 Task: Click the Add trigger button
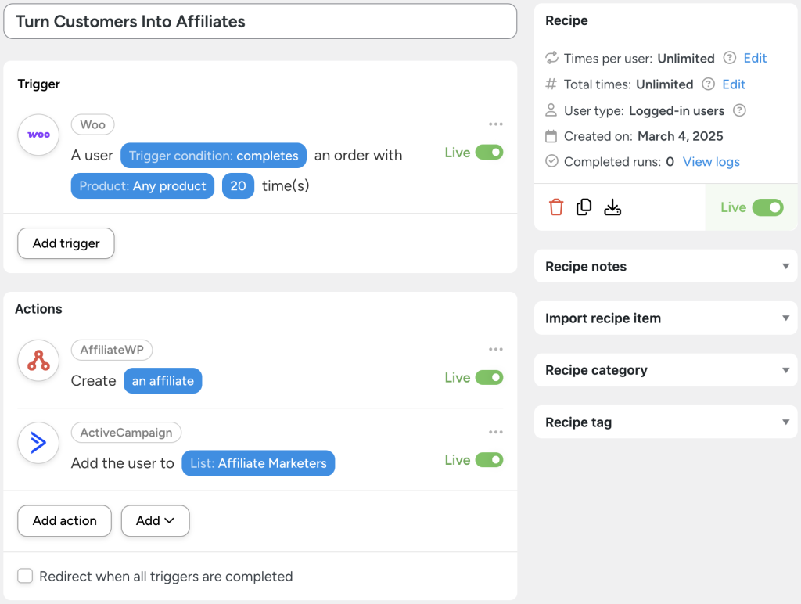tap(66, 243)
